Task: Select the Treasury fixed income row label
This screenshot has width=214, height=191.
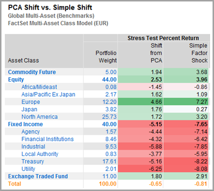Action: pyautogui.click(x=33, y=161)
